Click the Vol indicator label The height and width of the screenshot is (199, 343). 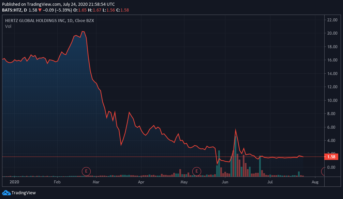click(x=8, y=26)
